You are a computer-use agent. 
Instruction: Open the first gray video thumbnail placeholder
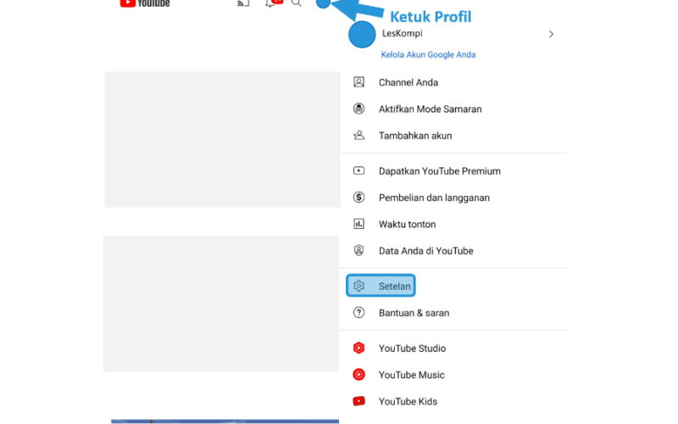[222, 139]
